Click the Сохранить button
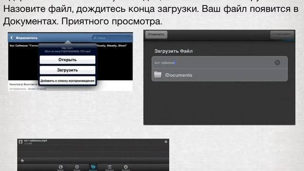The width and height of the screenshot is (304, 171). (282, 35)
